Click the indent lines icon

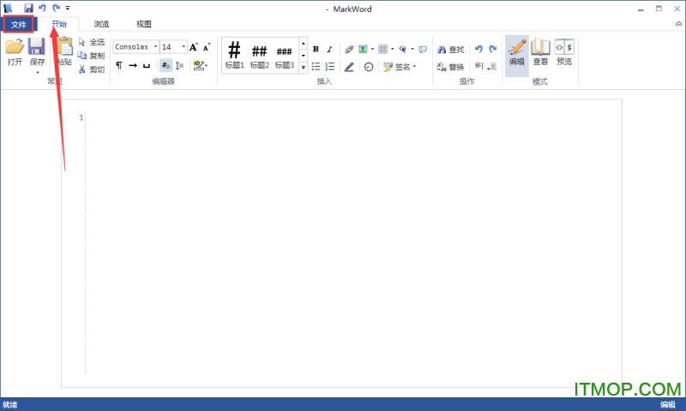coord(491,67)
